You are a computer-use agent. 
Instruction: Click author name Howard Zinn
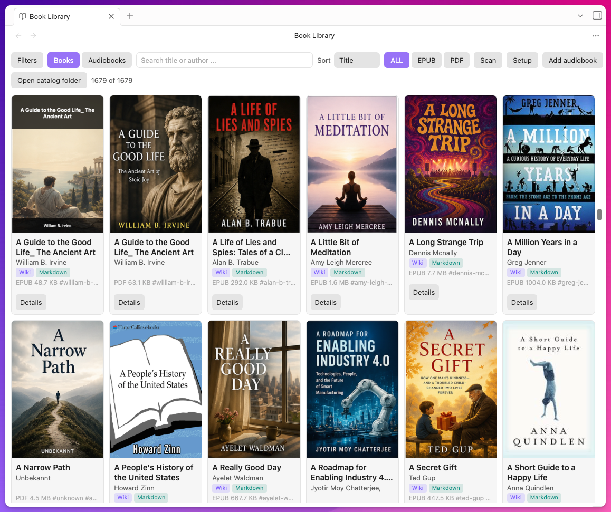coord(134,488)
